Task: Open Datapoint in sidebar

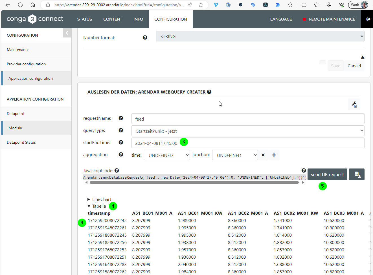Action: pos(36,114)
